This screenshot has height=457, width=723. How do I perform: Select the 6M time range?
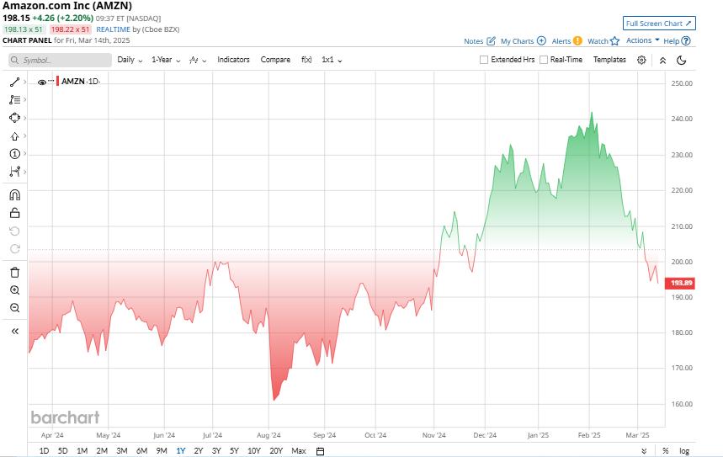tap(141, 451)
